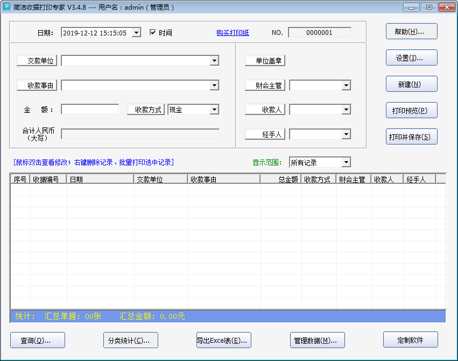This screenshot has height=361, width=458.
Task: Toggle the 时间 checkbox
Action: point(152,32)
